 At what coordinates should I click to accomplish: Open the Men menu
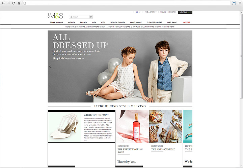pos(94,23)
